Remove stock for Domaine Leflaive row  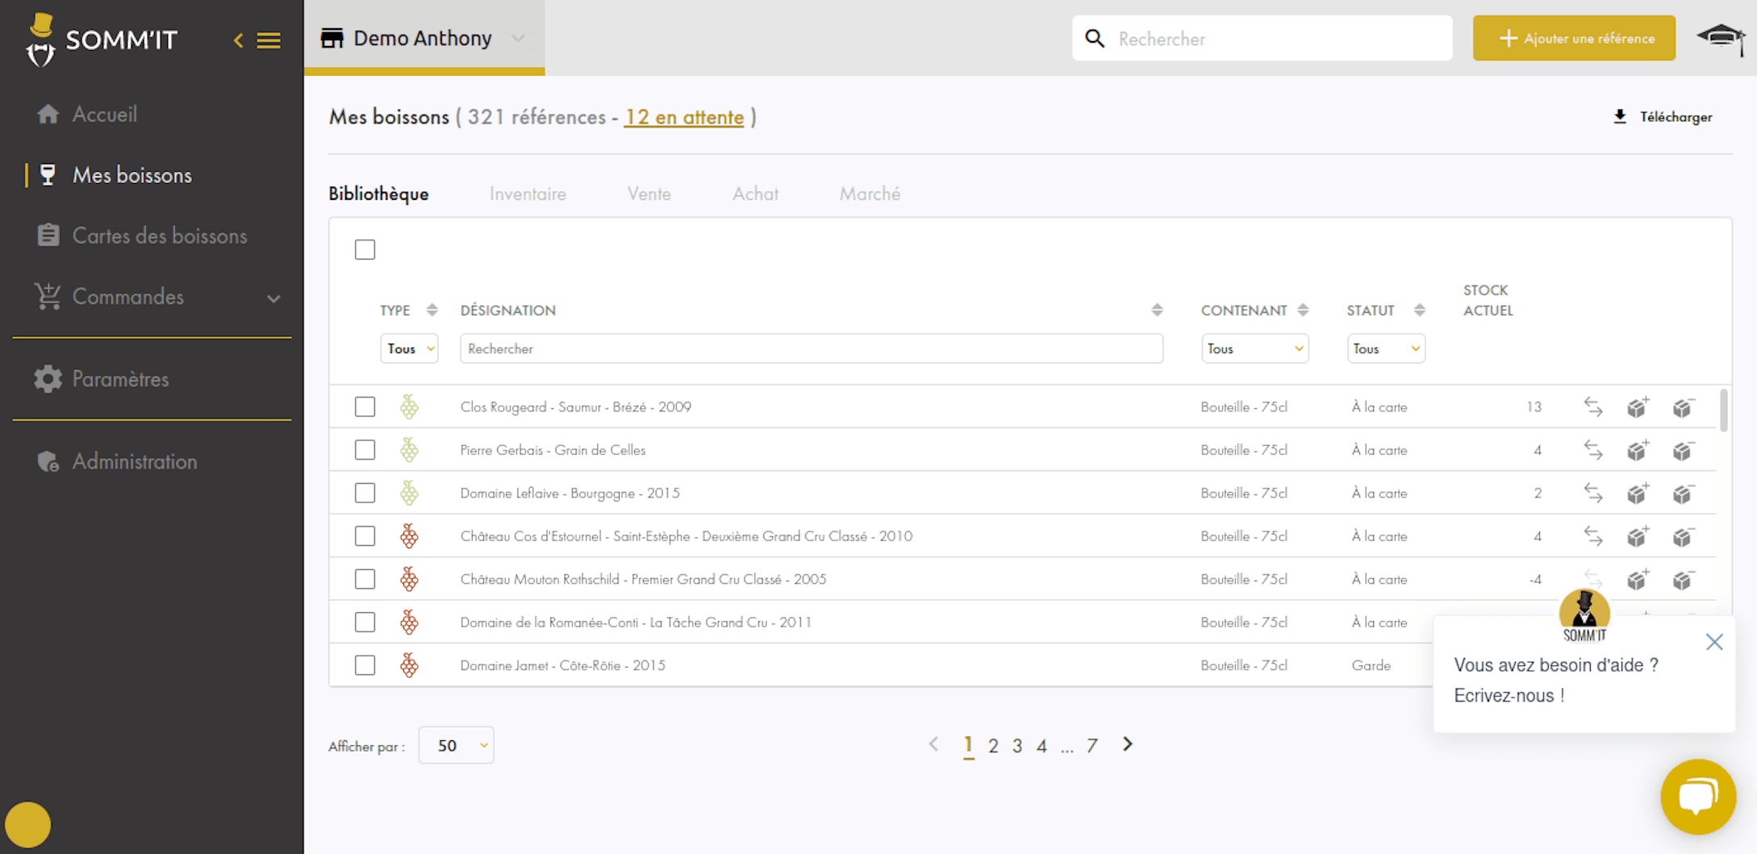coord(1684,493)
